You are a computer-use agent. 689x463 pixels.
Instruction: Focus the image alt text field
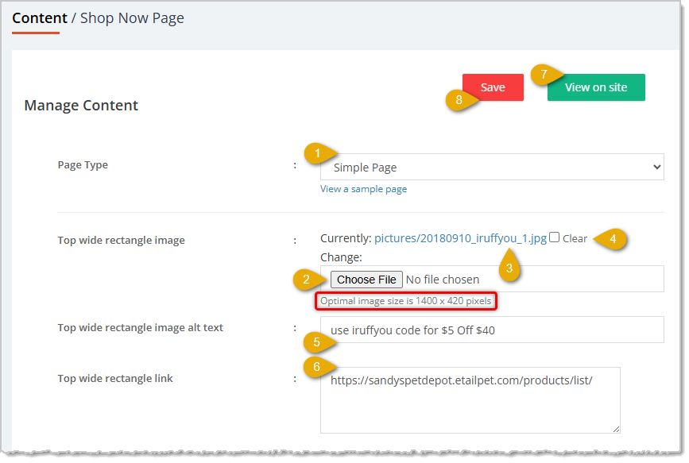(492, 330)
